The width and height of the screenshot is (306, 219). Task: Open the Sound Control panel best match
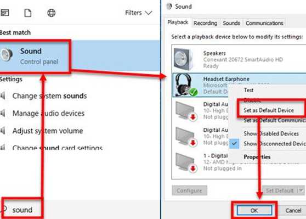(80, 56)
